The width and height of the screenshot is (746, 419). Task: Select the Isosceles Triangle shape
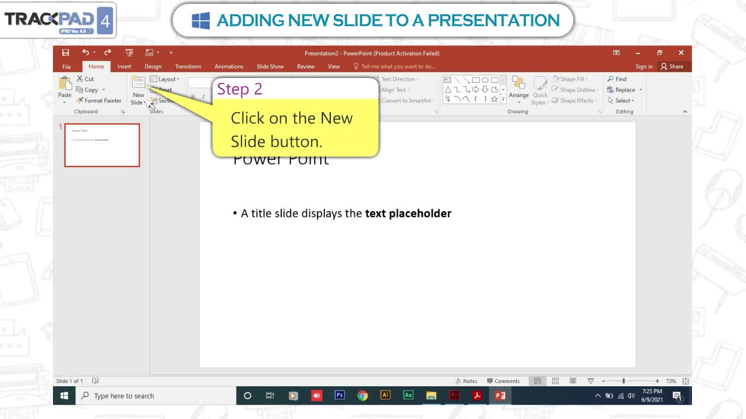point(448,89)
